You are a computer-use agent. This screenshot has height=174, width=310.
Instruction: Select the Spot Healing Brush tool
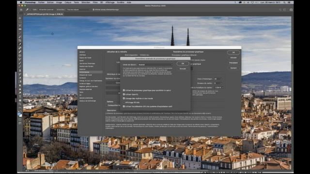coord(20,48)
